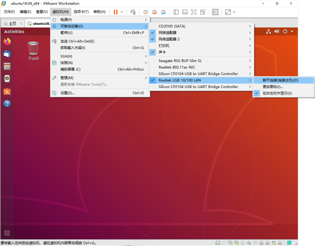This screenshot has height=246, width=315.
Task: Click the Trash desktop icon
Action: click(33, 51)
